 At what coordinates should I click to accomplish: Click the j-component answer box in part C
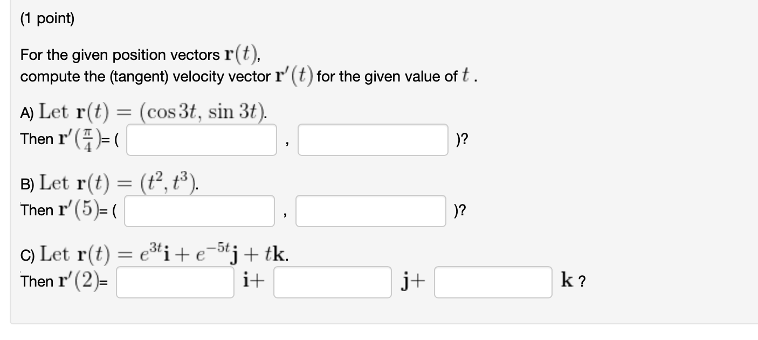(x=332, y=282)
